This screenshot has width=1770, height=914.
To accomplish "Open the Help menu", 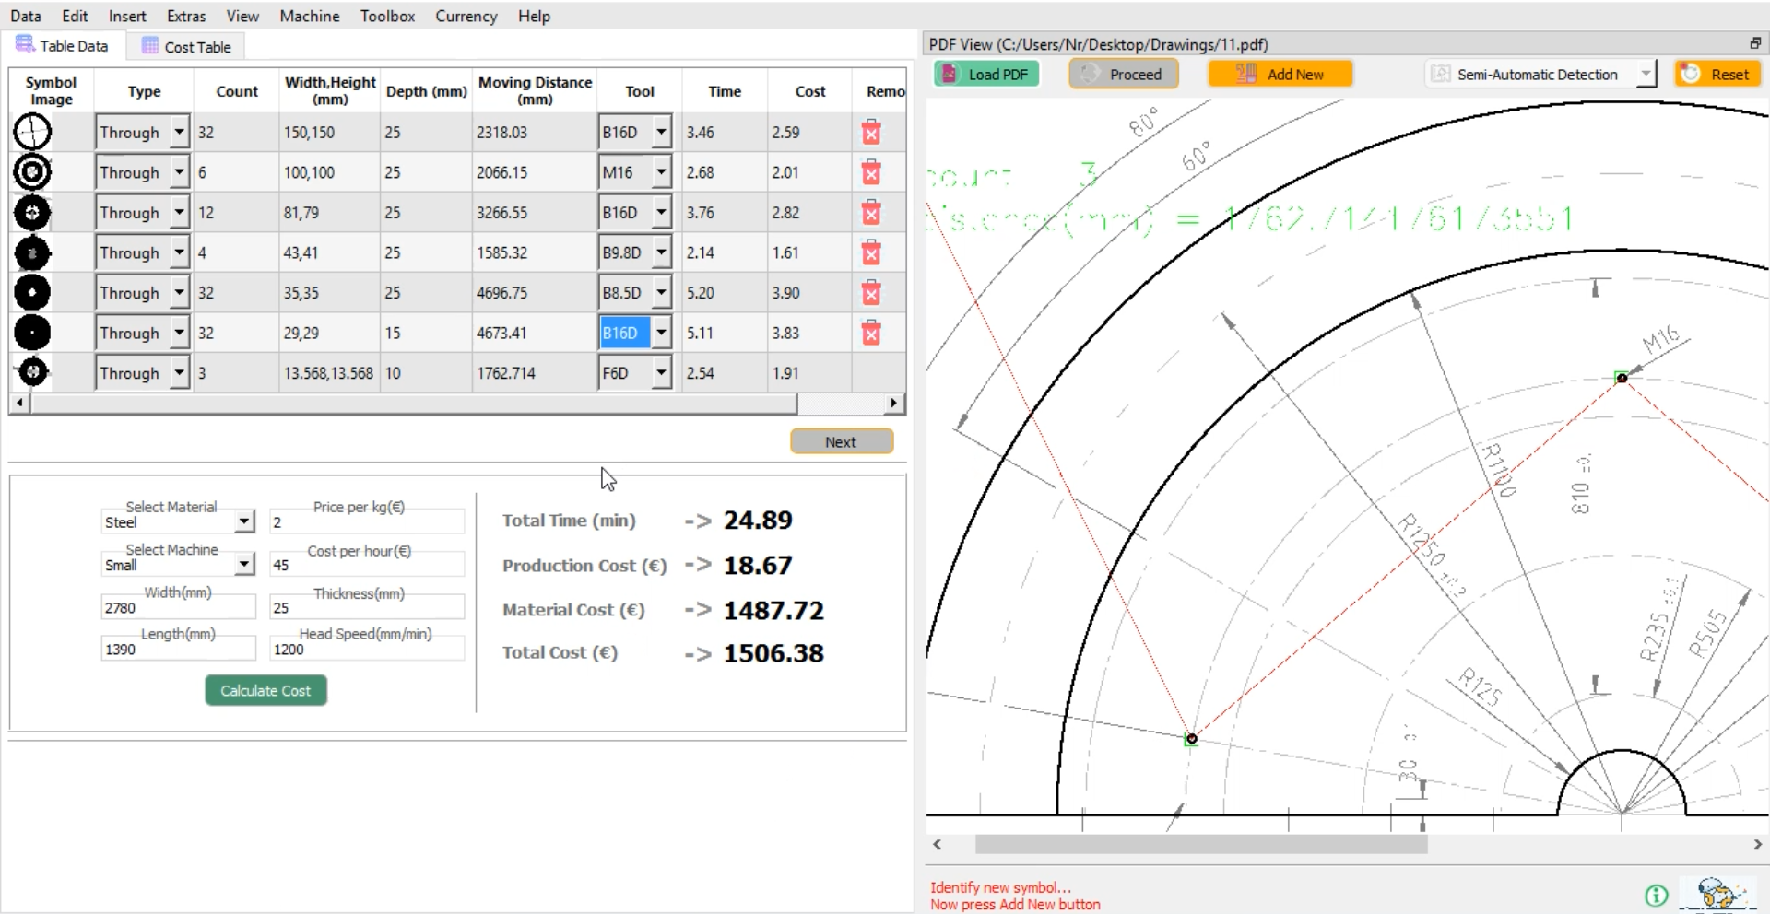I will coord(534,16).
